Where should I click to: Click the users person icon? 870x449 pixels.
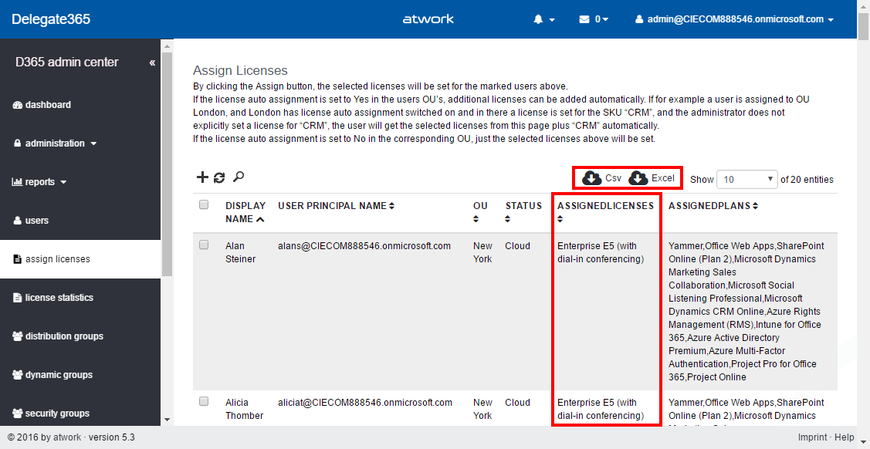(17, 221)
